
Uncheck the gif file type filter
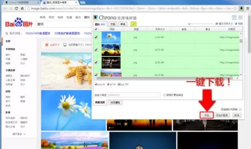point(108,84)
